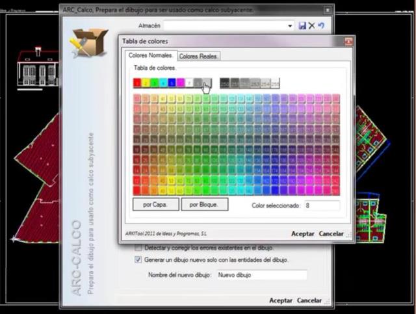This screenshot has height=314, width=416.
Task: Click Cancelar in Tabla de colores dialog
Action: [331, 234]
